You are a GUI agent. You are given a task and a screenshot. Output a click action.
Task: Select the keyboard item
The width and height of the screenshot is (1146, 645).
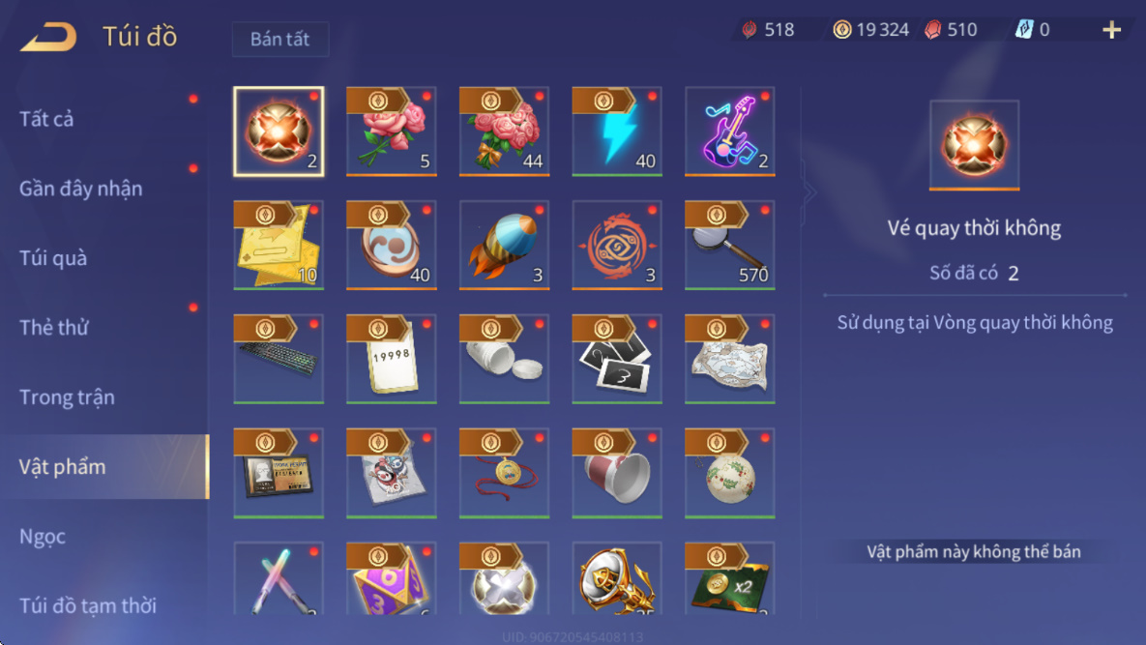click(279, 360)
